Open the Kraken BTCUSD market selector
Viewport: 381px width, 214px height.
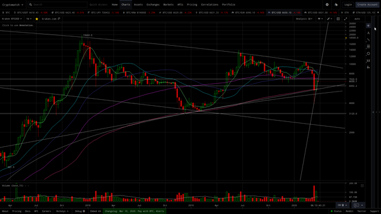pyautogui.click(x=12, y=18)
